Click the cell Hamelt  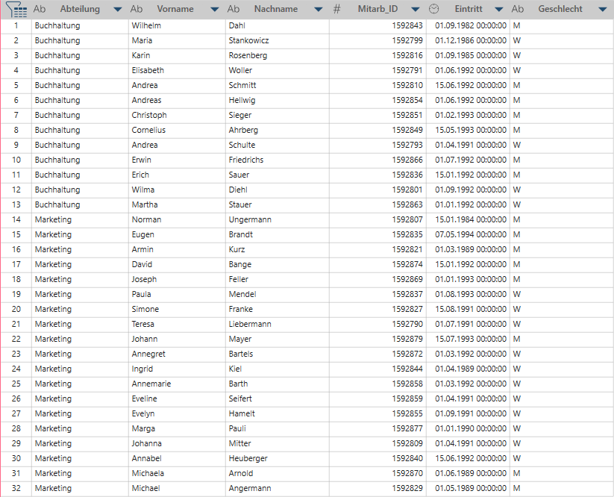pyautogui.click(x=278, y=413)
